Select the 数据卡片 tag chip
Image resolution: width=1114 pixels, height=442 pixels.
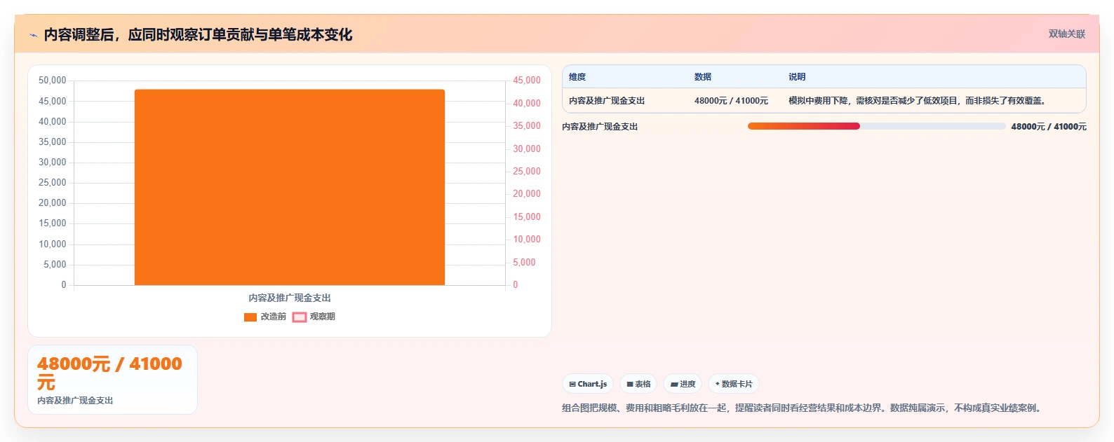[734, 384]
